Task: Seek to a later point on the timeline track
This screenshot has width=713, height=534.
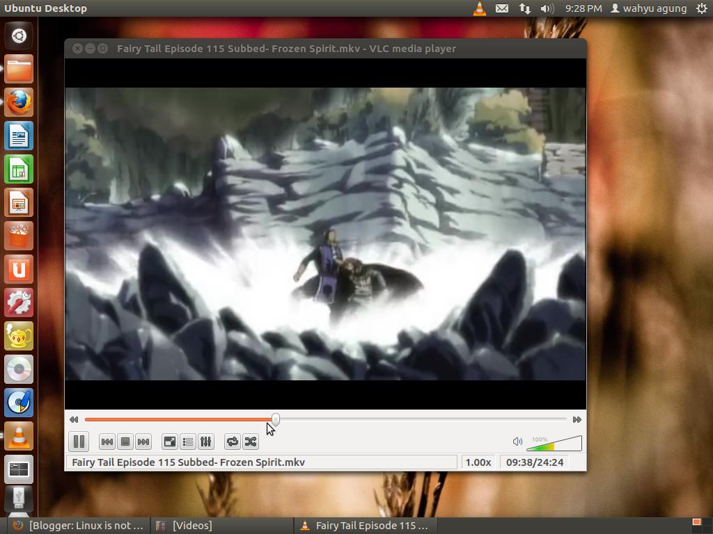Action: click(423, 419)
